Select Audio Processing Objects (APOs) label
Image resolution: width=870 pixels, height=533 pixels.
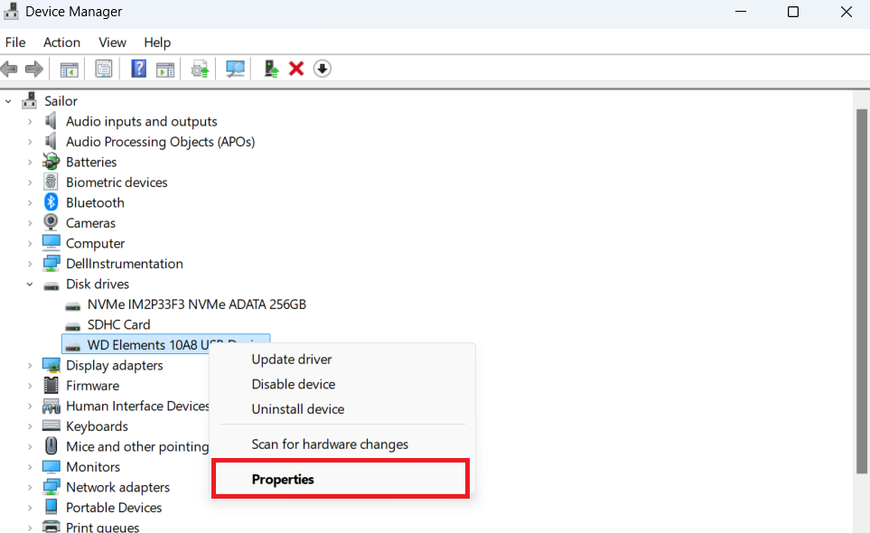click(160, 142)
